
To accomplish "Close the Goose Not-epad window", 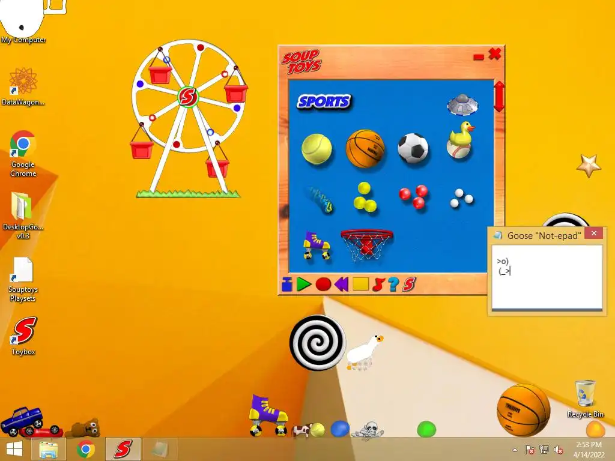I will click(594, 234).
